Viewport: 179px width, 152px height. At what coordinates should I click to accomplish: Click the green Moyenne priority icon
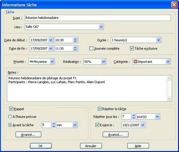tap(31, 62)
